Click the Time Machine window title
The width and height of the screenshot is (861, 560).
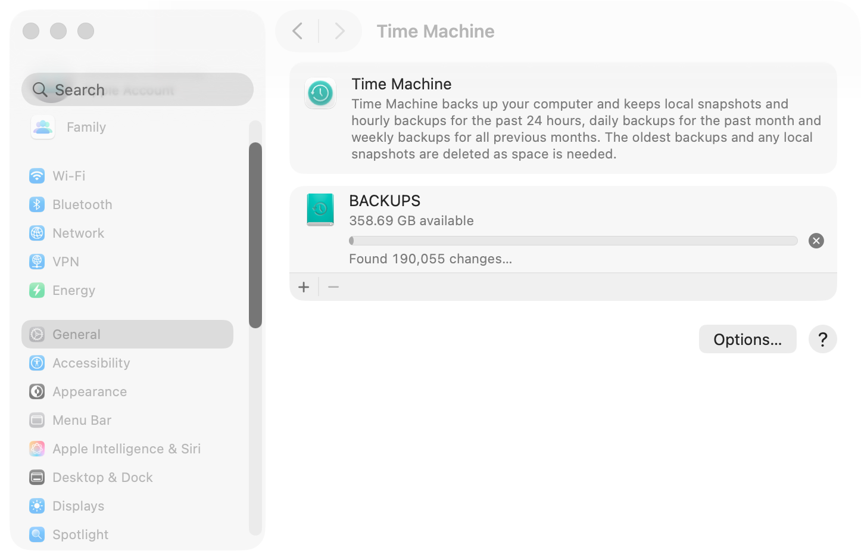pos(435,31)
